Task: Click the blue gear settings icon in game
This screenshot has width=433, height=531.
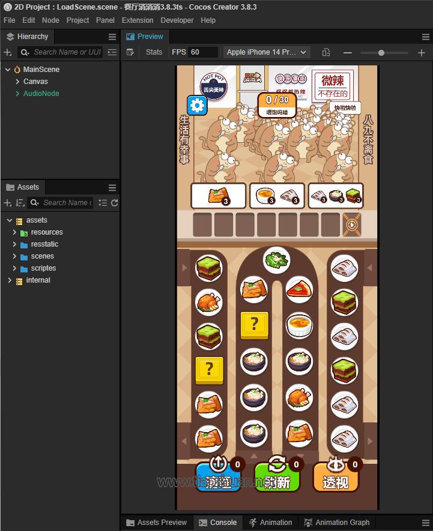Action: click(197, 106)
